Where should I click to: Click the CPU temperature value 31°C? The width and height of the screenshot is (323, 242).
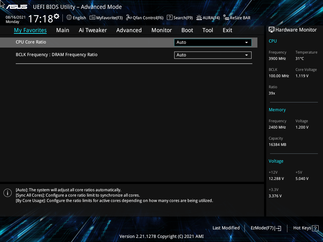[x=300, y=58]
